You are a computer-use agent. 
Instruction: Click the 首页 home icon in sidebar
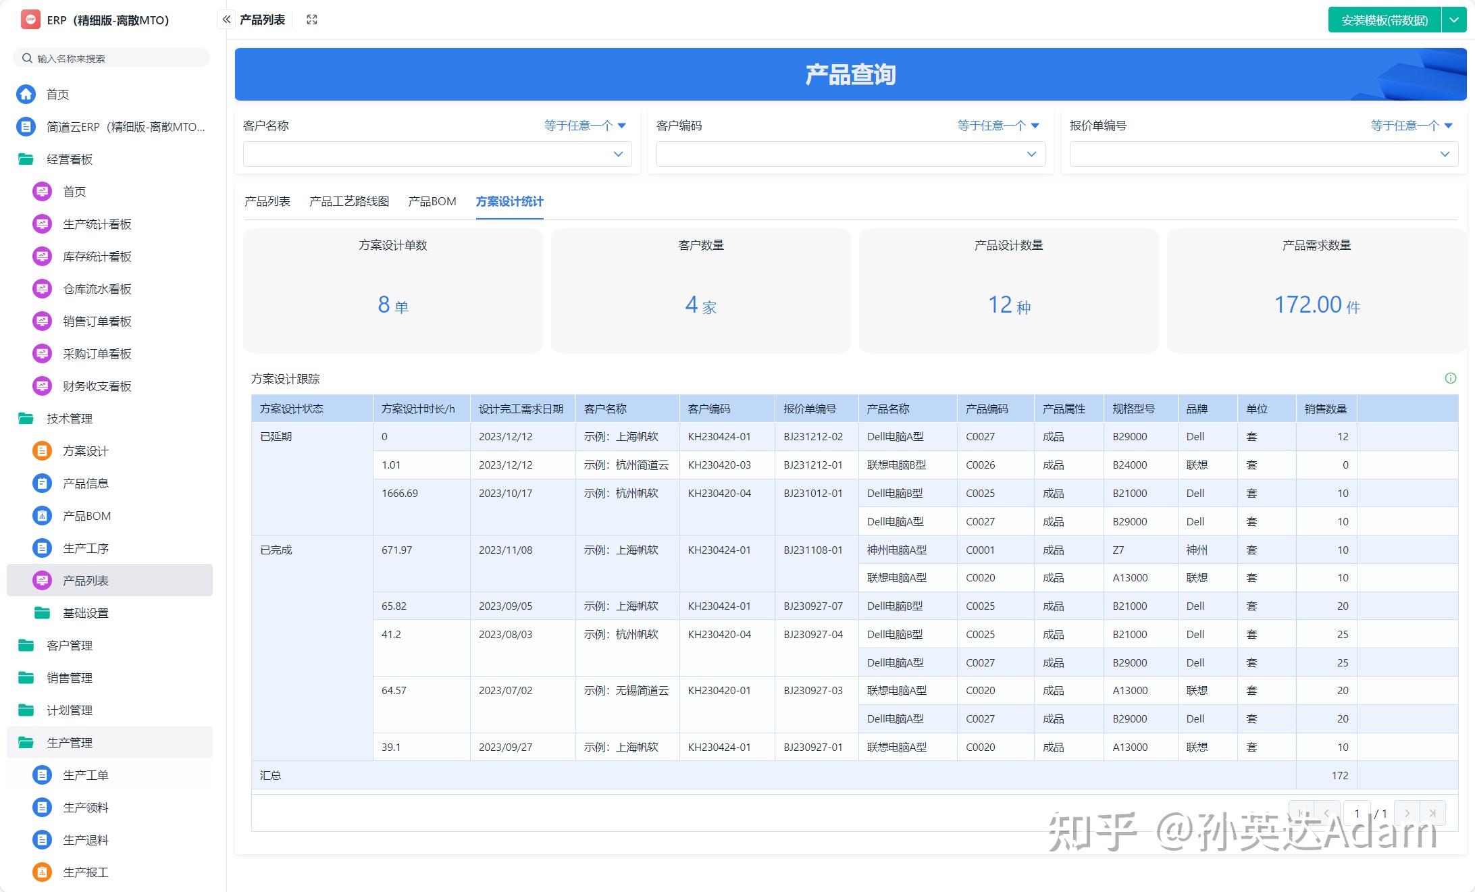pyautogui.click(x=26, y=94)
